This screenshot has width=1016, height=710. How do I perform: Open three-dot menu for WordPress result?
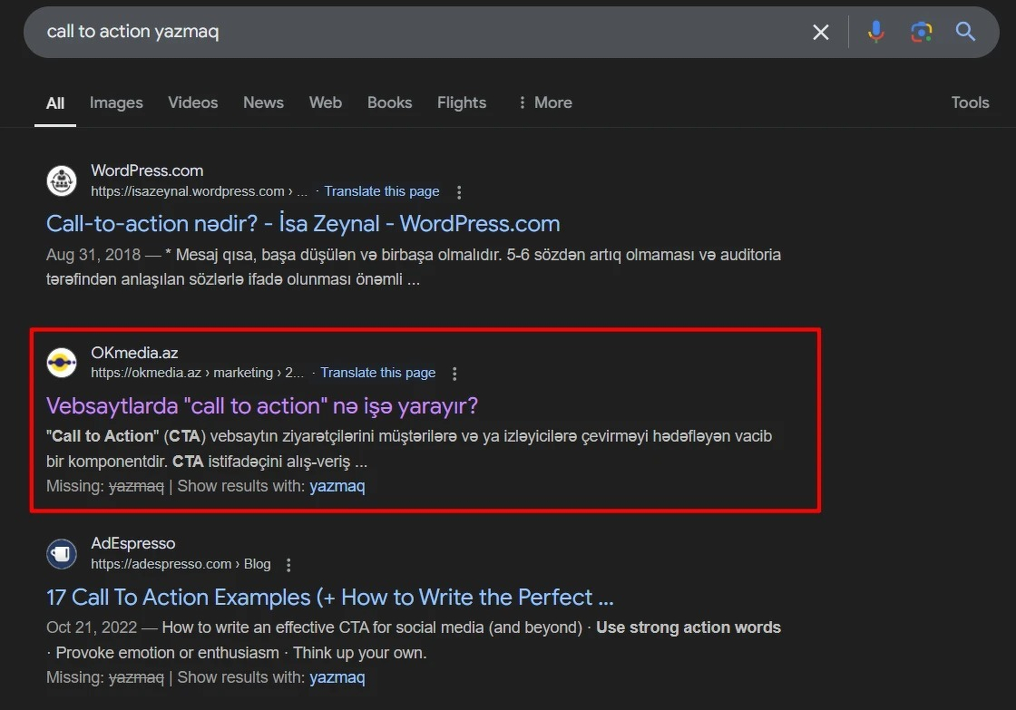point(459,192)
